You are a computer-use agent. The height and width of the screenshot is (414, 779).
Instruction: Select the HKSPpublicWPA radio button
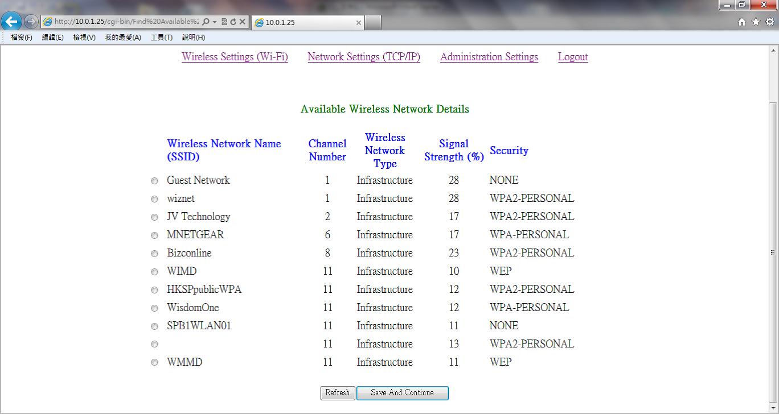pyautogui.click(x=154, y=290)
